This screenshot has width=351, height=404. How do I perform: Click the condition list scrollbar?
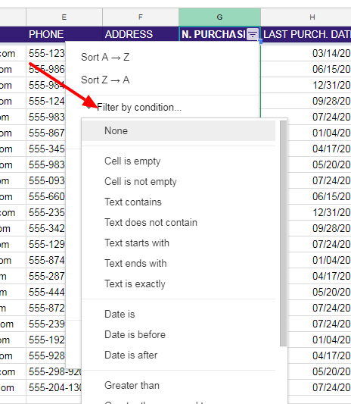click(x=283, y=233)
